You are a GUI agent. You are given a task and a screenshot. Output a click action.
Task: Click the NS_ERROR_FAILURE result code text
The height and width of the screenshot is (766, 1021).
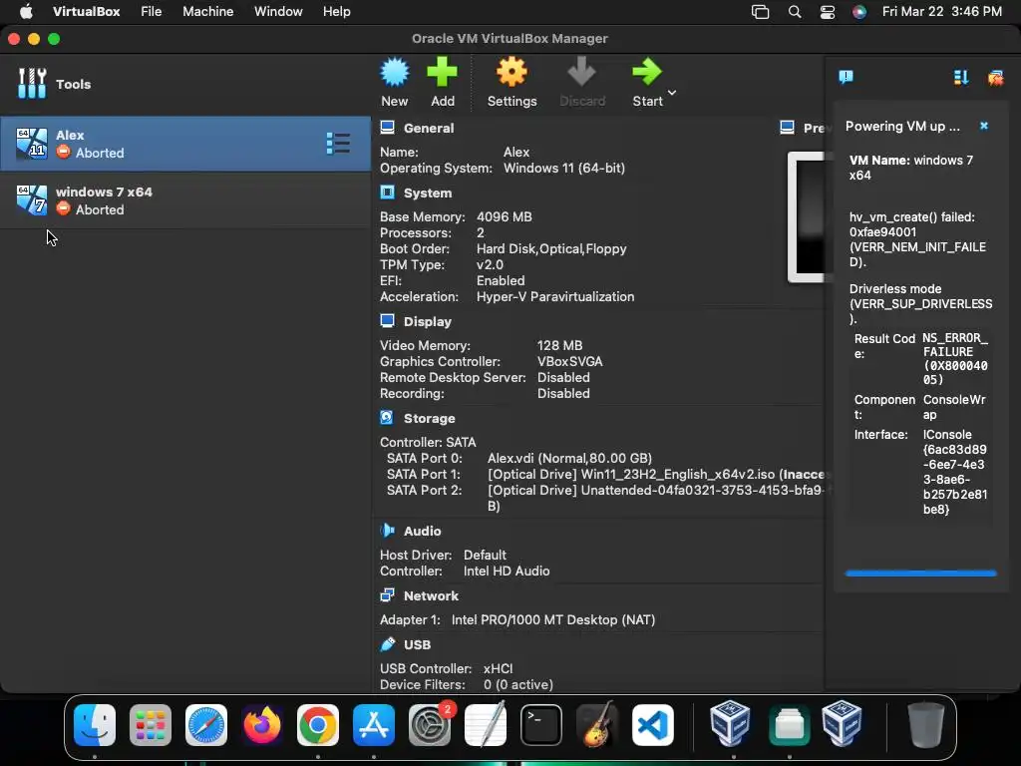(955, 359)
